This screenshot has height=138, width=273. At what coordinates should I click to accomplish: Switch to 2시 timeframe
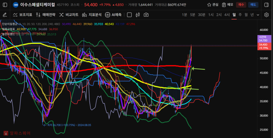coord(219,15)
